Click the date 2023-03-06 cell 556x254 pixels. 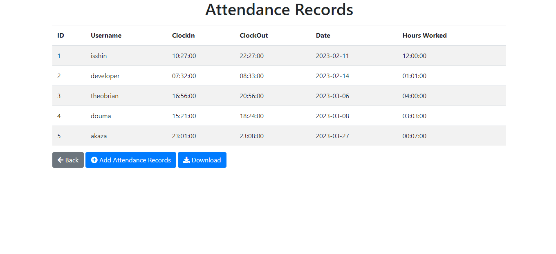[x=332, y=96]
